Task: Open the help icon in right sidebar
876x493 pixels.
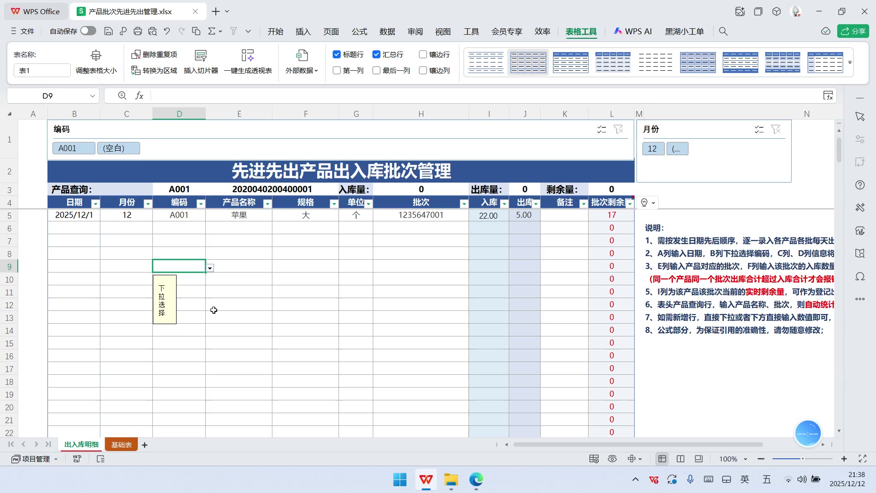Action: pos(860,185)
